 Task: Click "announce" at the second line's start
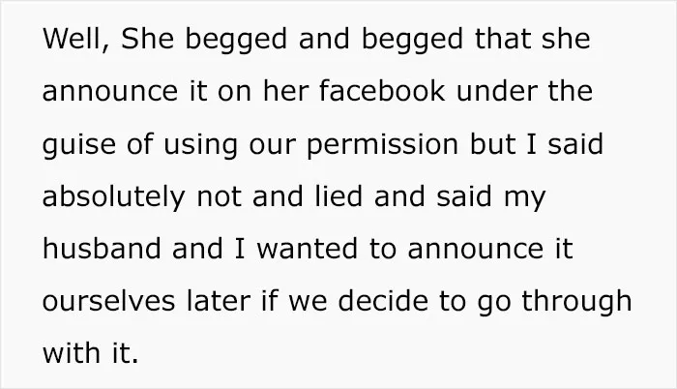click(x=110, y=92)
